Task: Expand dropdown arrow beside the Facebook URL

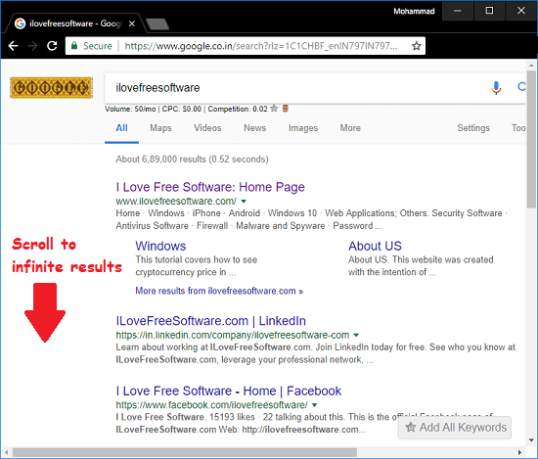Action: [315, 405]
